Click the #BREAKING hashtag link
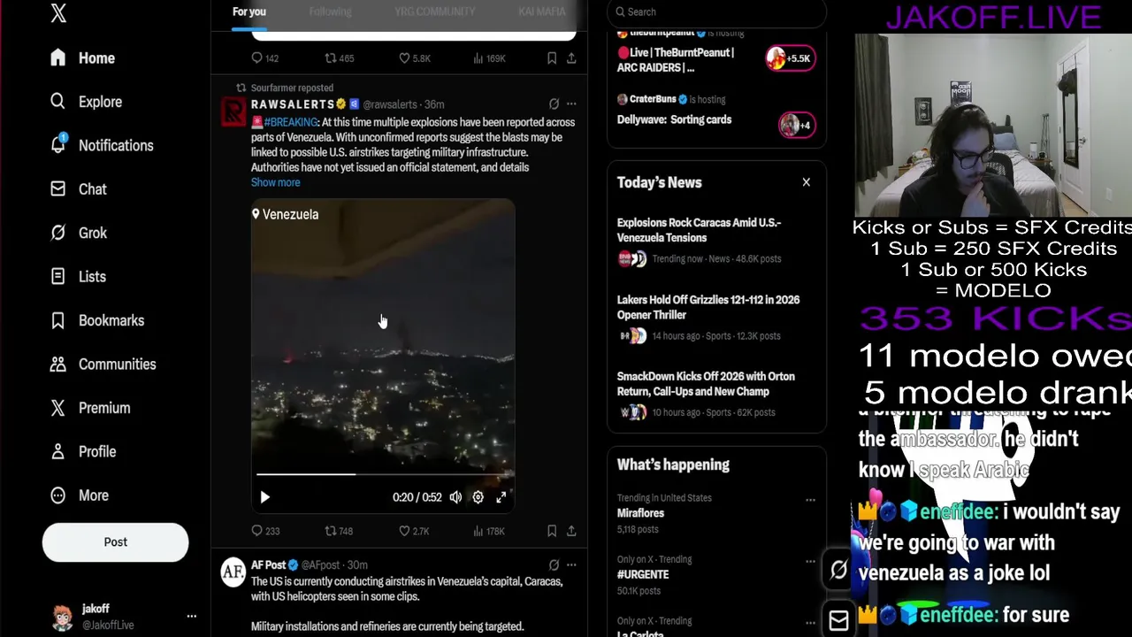Screen dimensions: 1132x637 [291, 122]
